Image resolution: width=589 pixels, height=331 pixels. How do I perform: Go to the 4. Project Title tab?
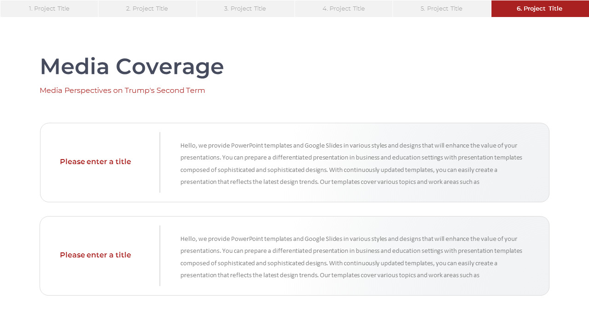[344, 9]
